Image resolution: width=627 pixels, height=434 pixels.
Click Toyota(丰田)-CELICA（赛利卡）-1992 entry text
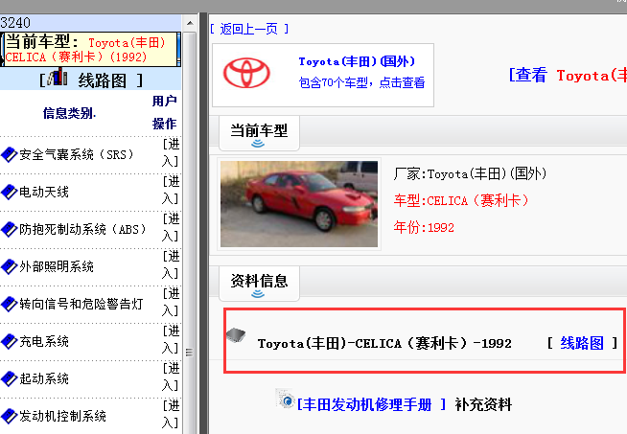[384, 344]
